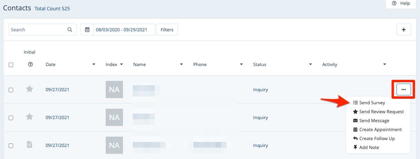
Task: Select Add Note from the menu
Action: (369, 147)
